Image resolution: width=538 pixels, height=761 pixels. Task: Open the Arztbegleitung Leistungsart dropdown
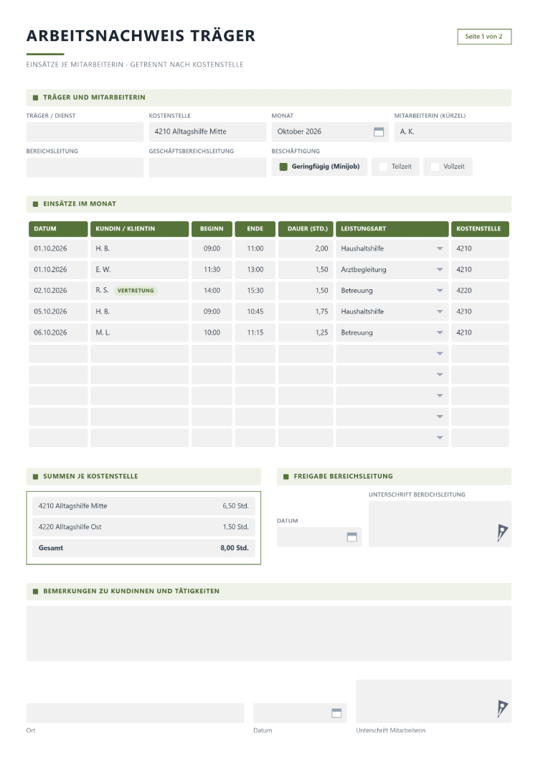(x=440, y=269)
